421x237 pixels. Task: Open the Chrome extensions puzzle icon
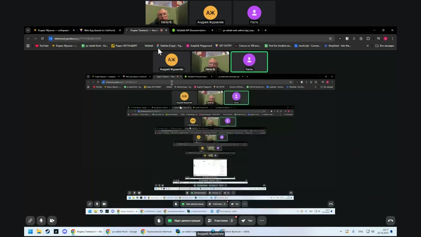368,39
